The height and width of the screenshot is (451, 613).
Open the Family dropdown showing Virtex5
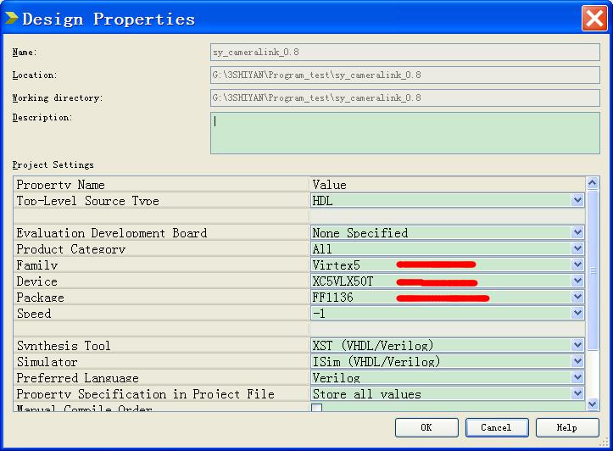[577, 265]
